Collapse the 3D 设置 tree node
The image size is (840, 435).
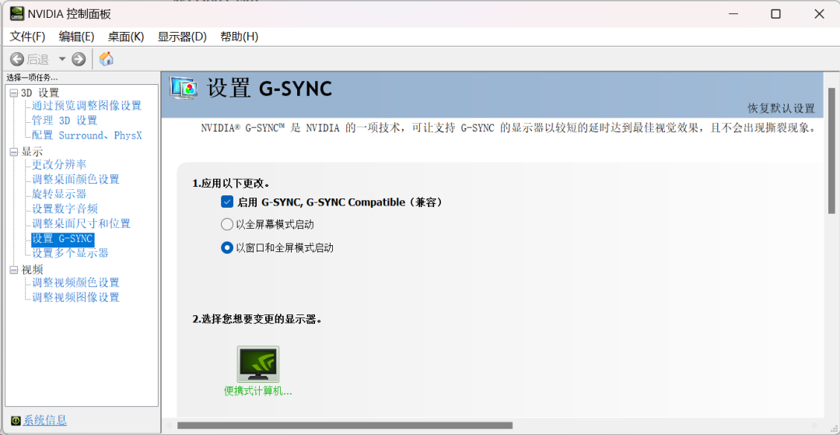pos(14,93)
